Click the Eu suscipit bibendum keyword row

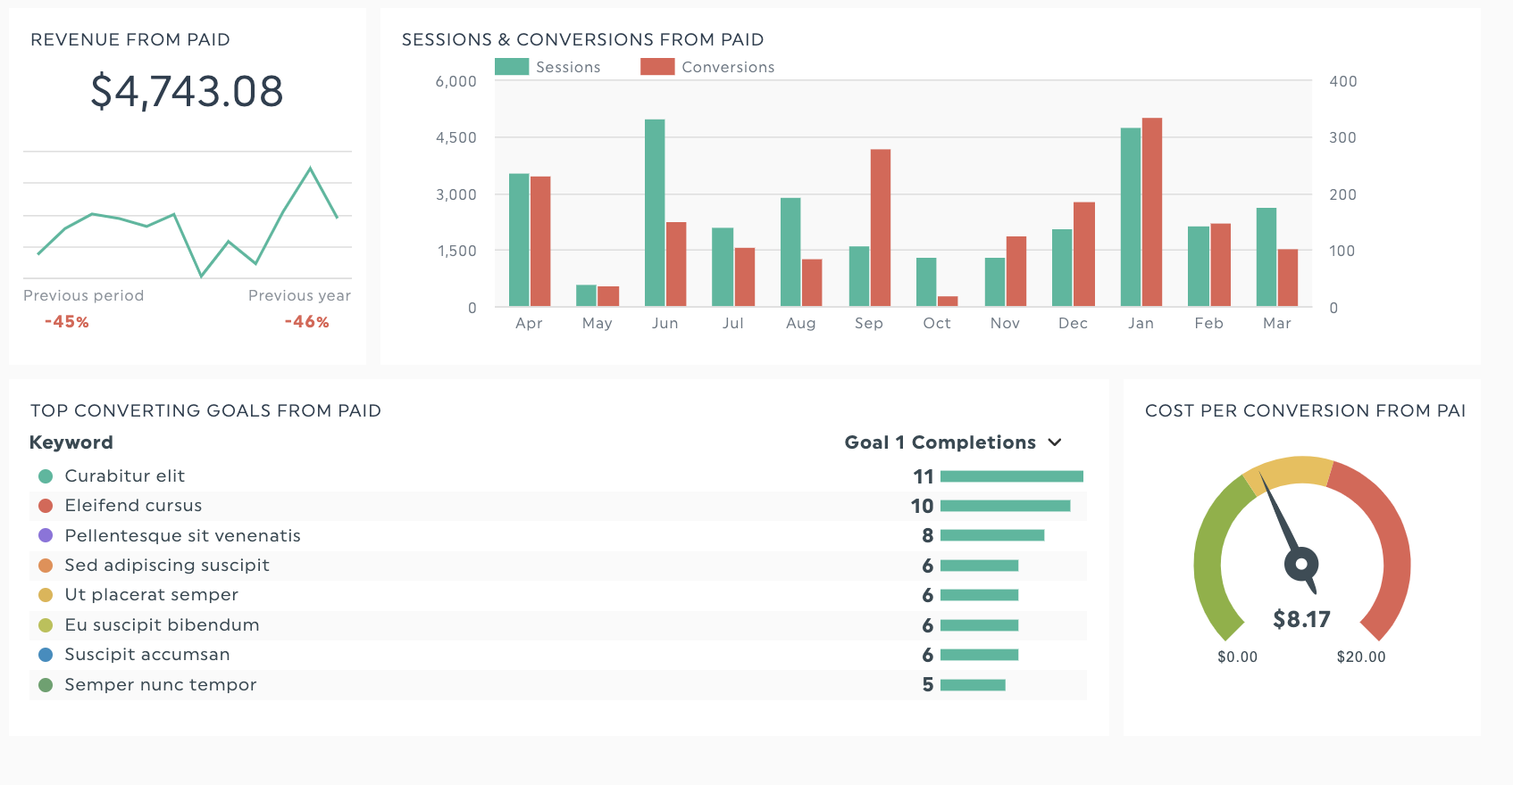[162, 625]
